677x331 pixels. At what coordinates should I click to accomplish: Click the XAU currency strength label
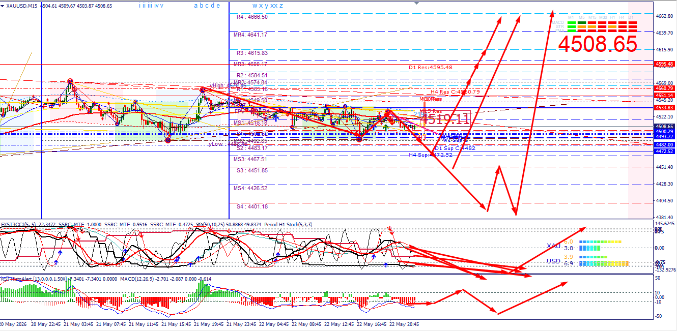click(553, 246)
